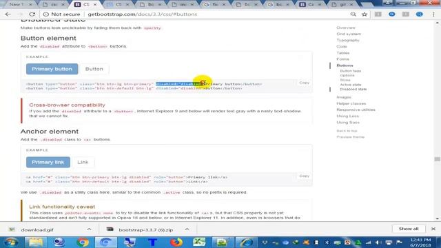Click Back to top link
Screen dimensions: 441x248
point(347,131)
